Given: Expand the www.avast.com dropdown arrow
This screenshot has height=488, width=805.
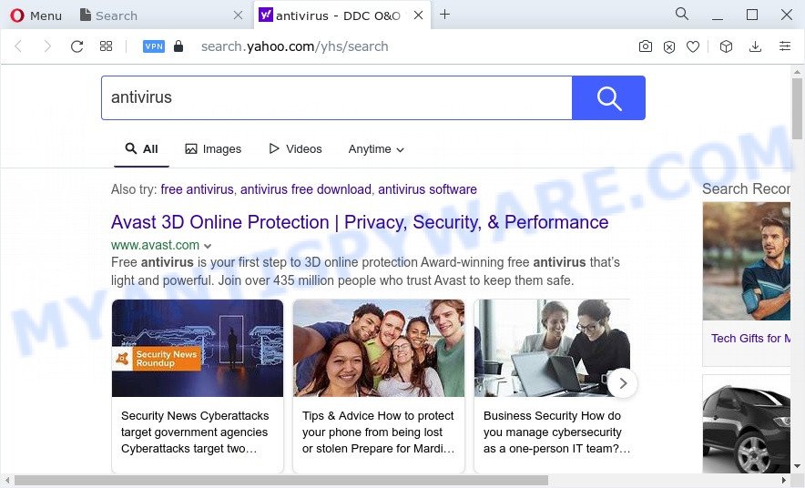Looking at the screenshot, I should [x=208, y=246].
